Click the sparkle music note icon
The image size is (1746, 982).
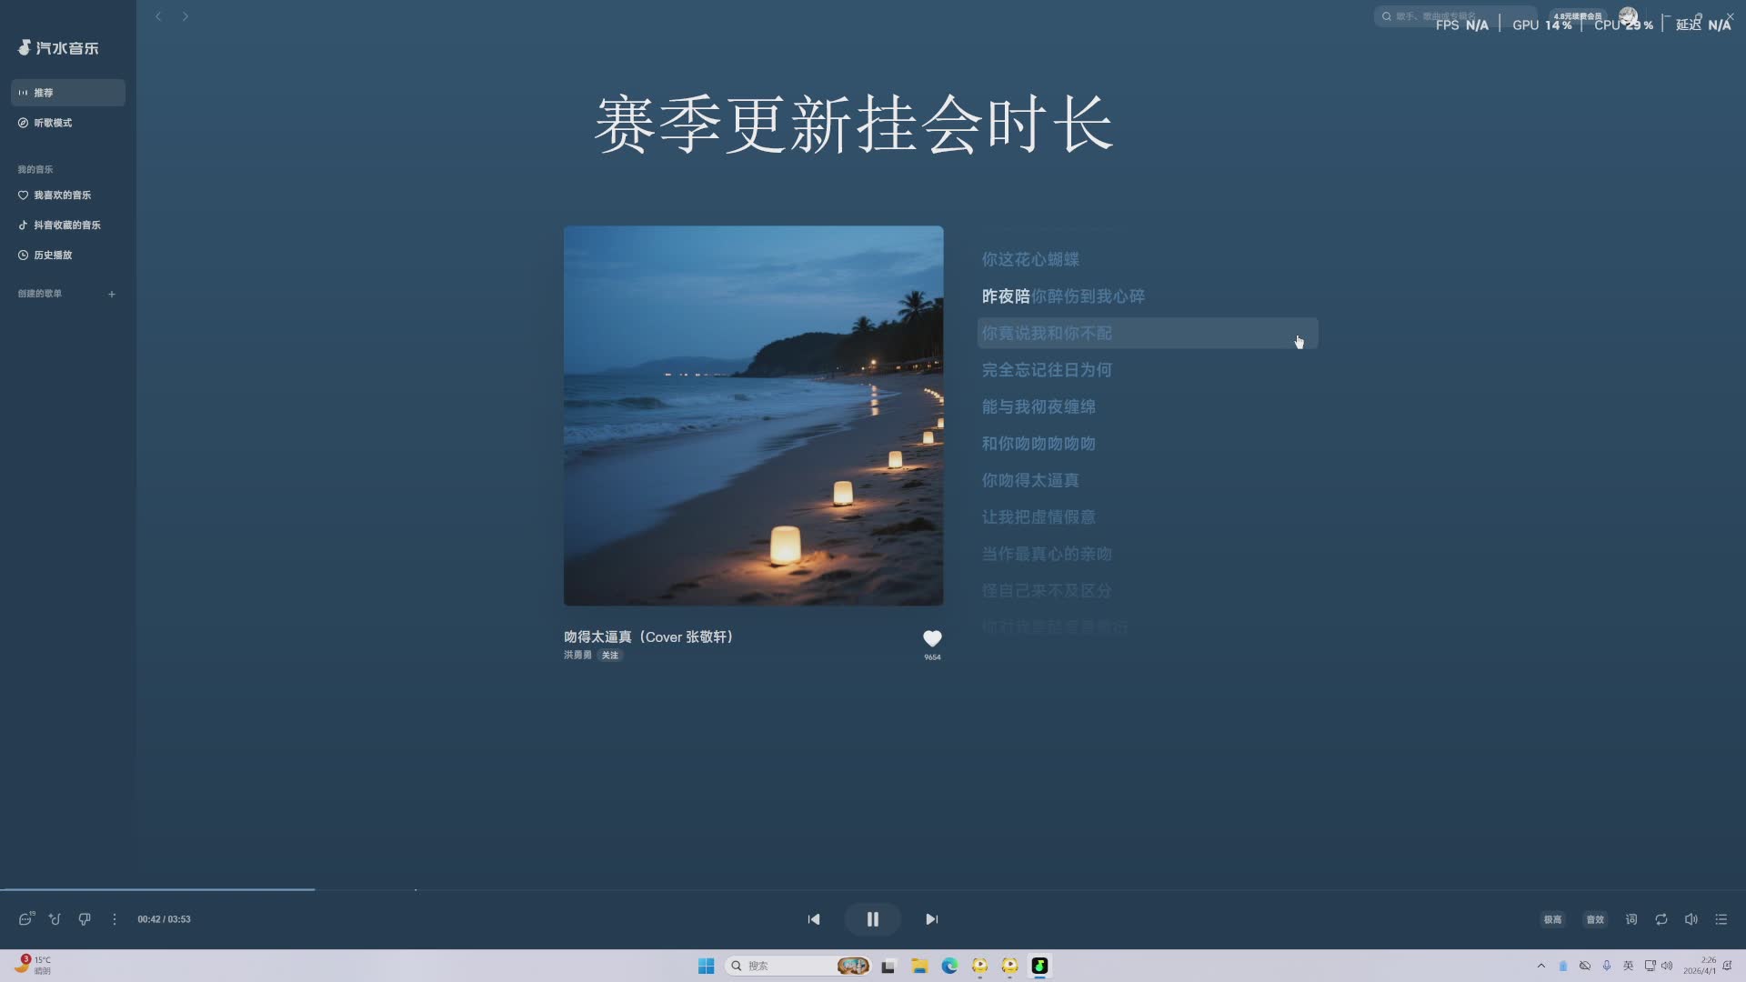55,919
